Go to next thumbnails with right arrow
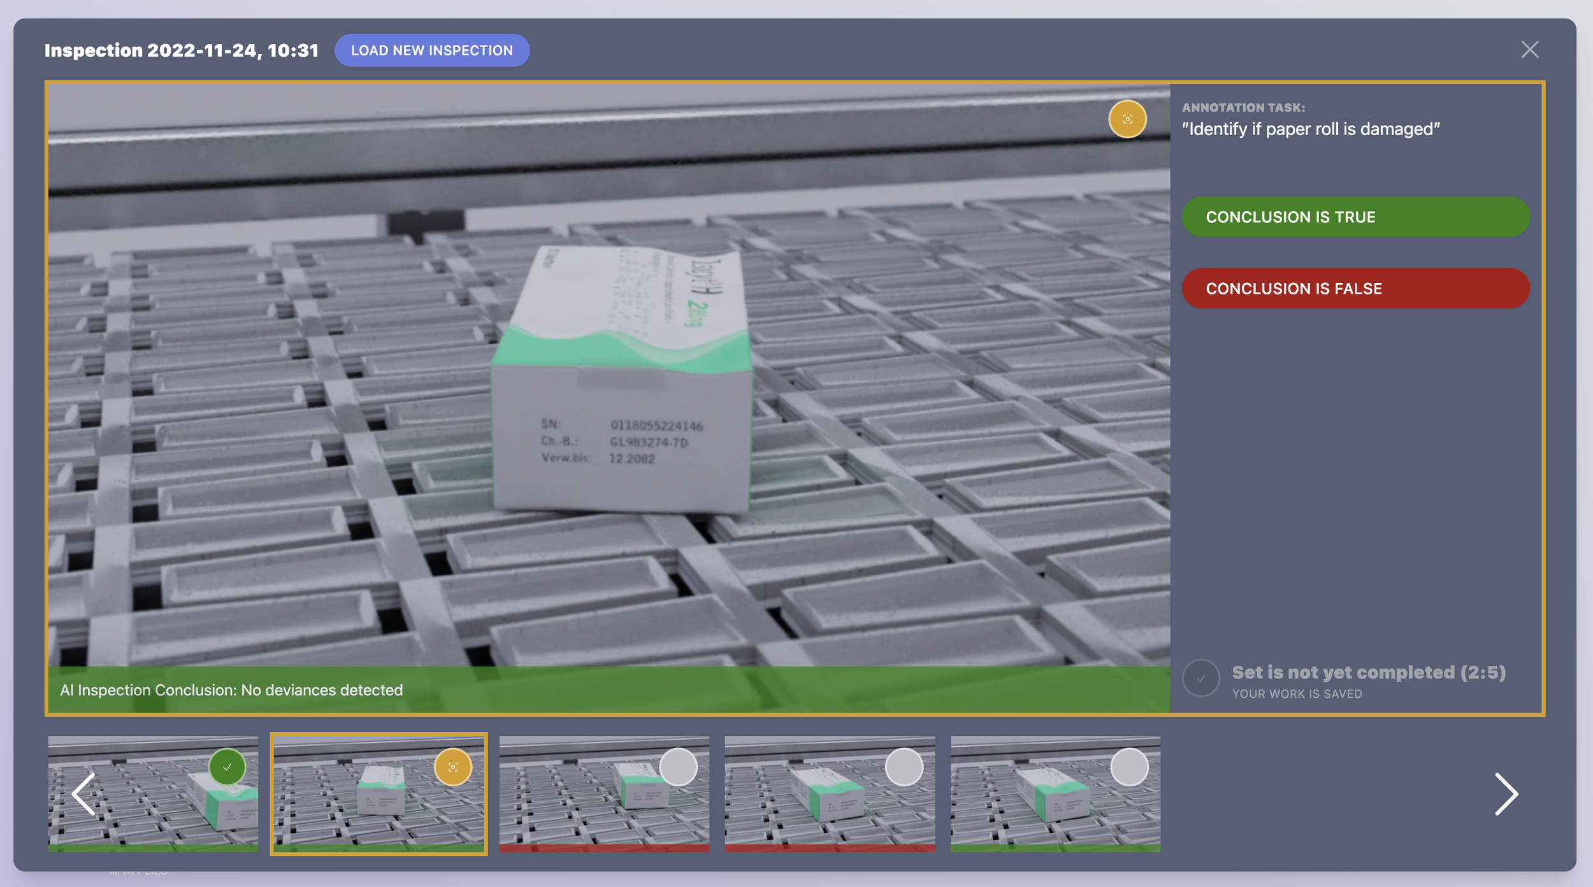Image resolution: width=1593 pixels, height=887 pixels. pos(1506,794)
